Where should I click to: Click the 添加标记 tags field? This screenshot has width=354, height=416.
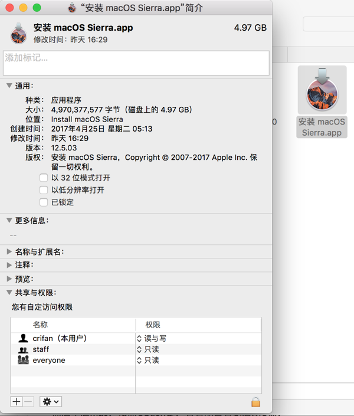(136, 63)
